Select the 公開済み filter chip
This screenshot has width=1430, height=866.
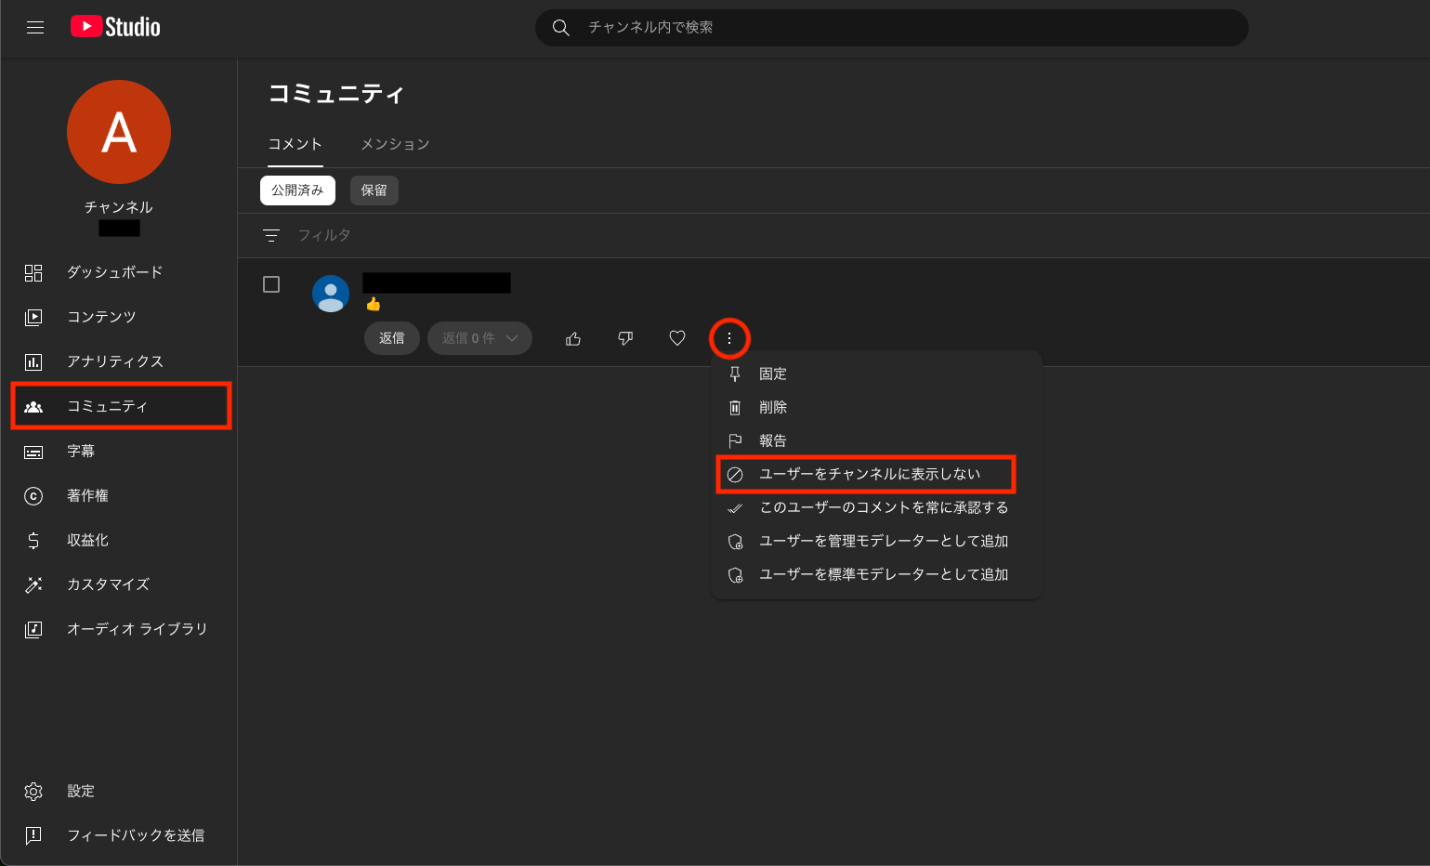[297, 190]
